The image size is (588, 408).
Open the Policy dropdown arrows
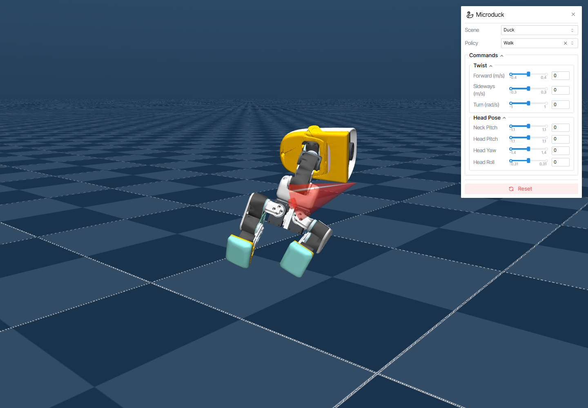pos(572,43)
